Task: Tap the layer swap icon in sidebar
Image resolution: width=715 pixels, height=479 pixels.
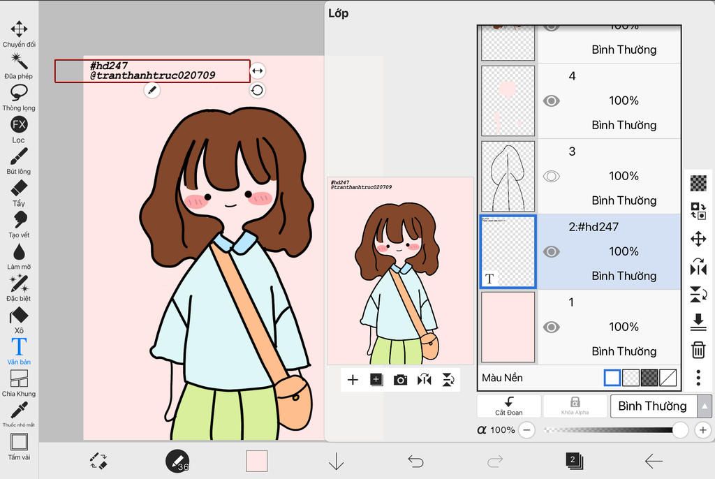Action: pyautogui.click(x=698, y=211)
